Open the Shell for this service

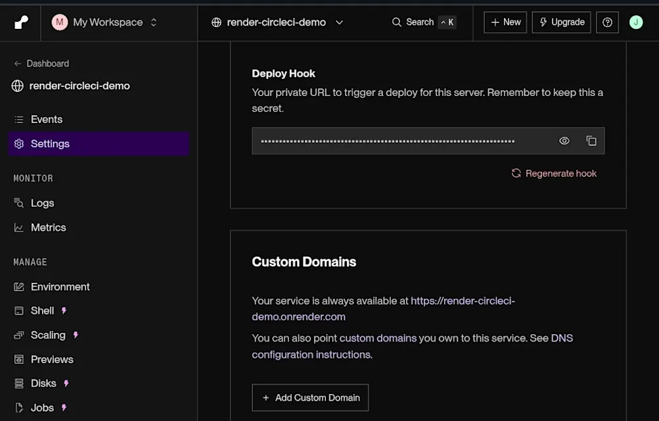[19, 310]
